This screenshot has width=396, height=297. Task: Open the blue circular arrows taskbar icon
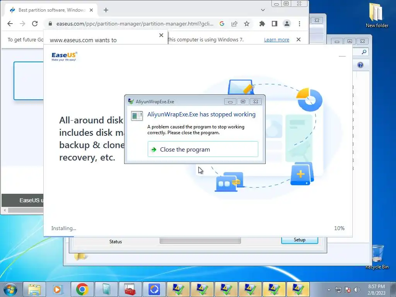tap(154, 289)
